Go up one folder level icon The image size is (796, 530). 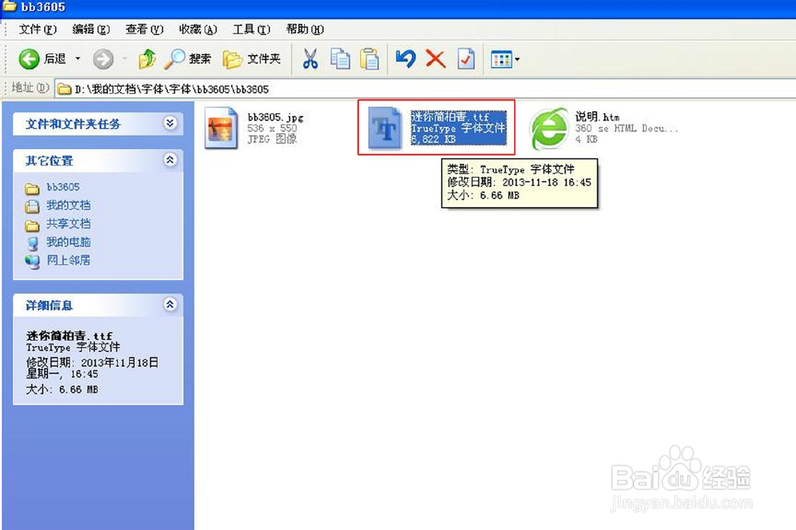tap(146, 58)
